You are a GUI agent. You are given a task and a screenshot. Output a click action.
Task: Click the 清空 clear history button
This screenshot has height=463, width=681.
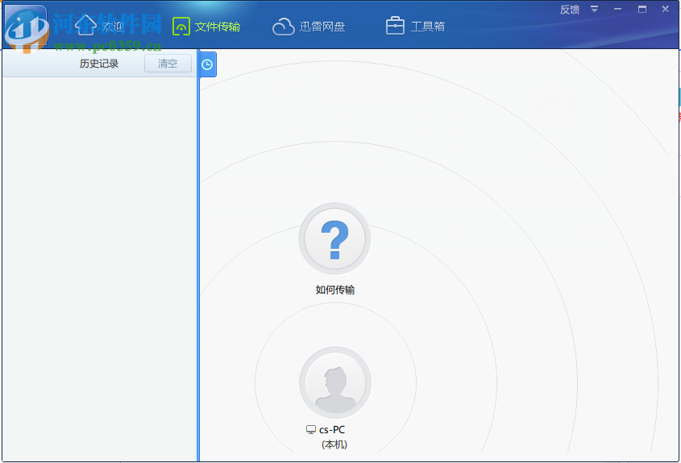point(168,64)
